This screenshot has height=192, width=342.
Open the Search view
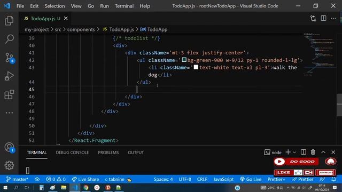coord(9,39)
